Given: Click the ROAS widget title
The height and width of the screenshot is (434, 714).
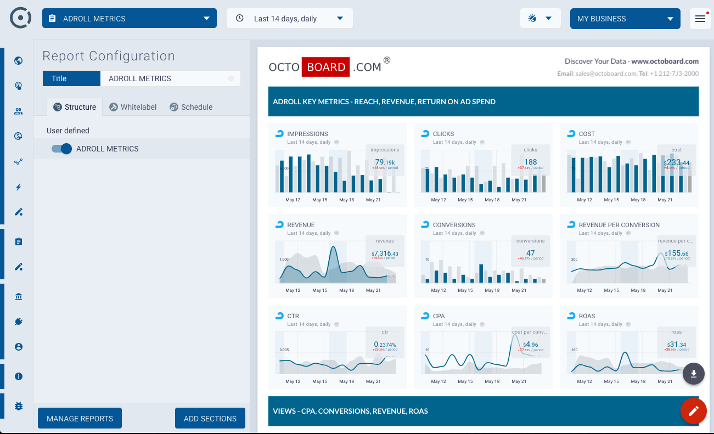Looking at the screenshot, I should [587, 316].
